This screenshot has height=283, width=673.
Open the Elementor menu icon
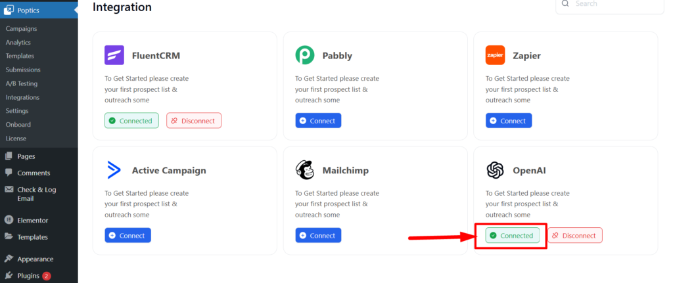9,221
